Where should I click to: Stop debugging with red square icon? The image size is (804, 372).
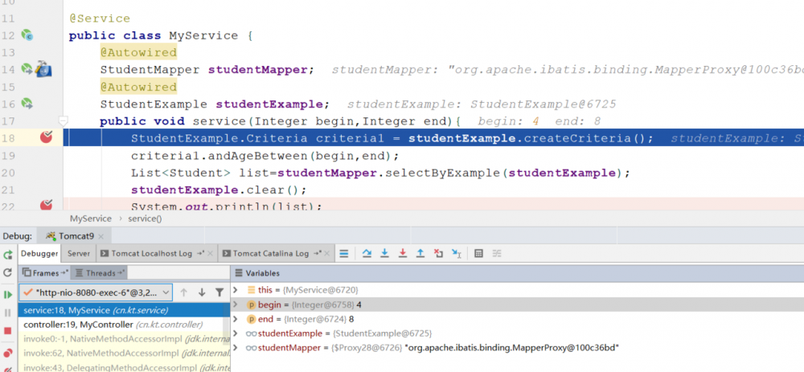[8, 331]
